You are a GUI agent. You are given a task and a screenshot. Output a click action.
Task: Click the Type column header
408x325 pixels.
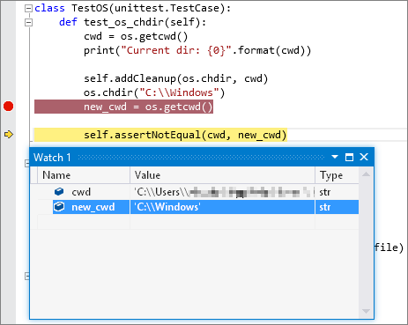(337, 175)
